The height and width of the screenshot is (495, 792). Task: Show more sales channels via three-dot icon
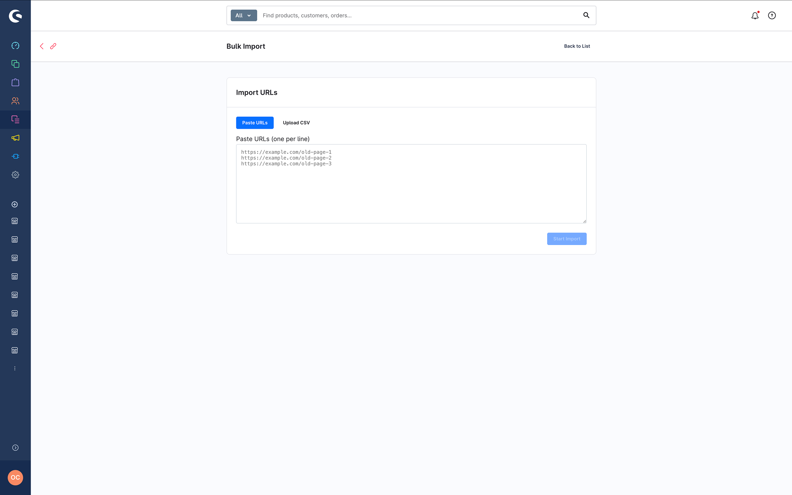point(15,369)
